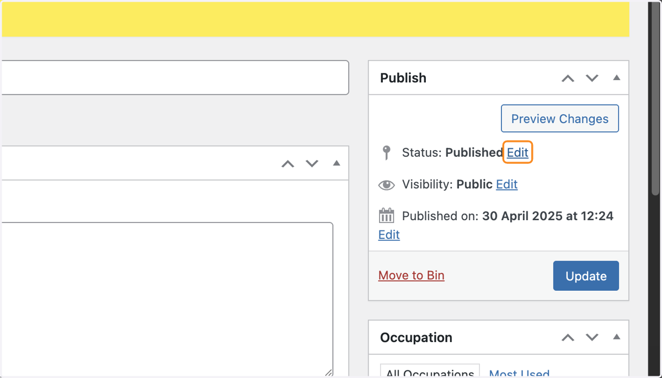The height and width of the screenshot is (378, 662).
Task: Move Publish panel down
Action: (x=592, y=78)
